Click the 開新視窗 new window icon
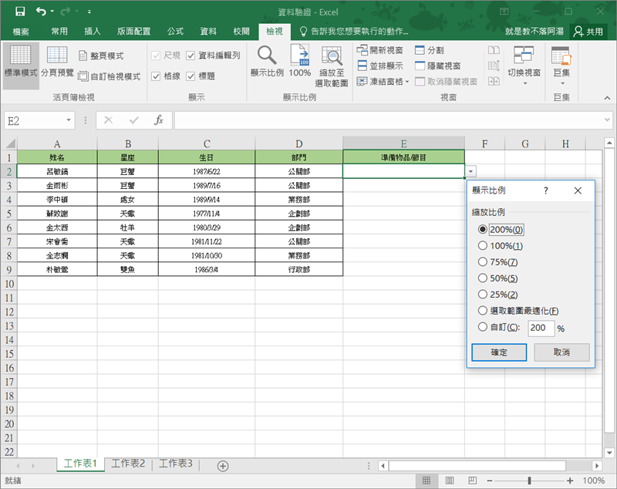This screenshot has width=617, height=489. [x=362, y=50]
